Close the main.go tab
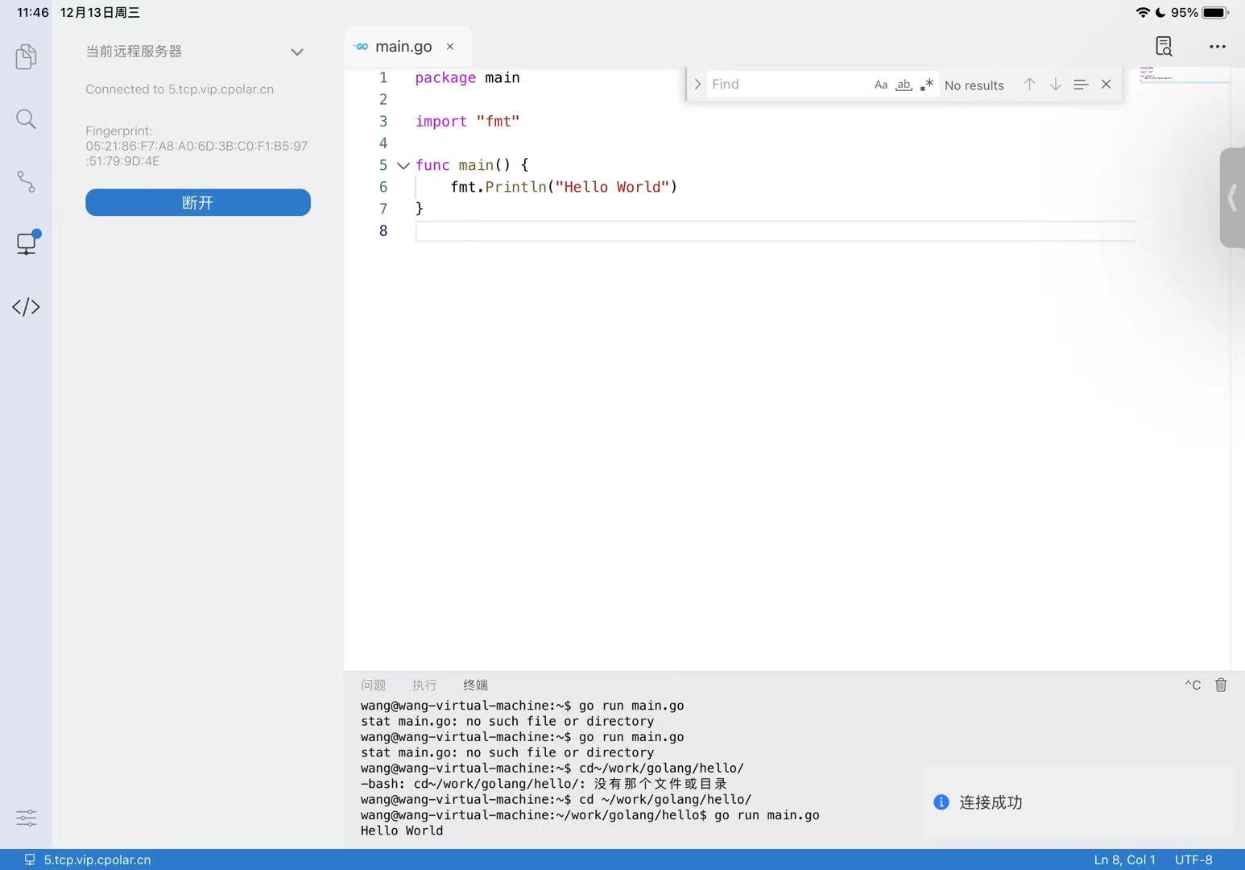 [x=450, y=47]
